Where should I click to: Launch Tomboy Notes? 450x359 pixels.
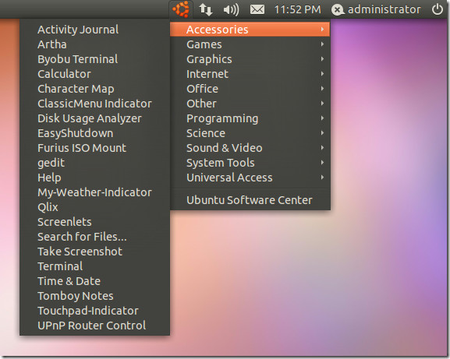[x=94, y=296]
